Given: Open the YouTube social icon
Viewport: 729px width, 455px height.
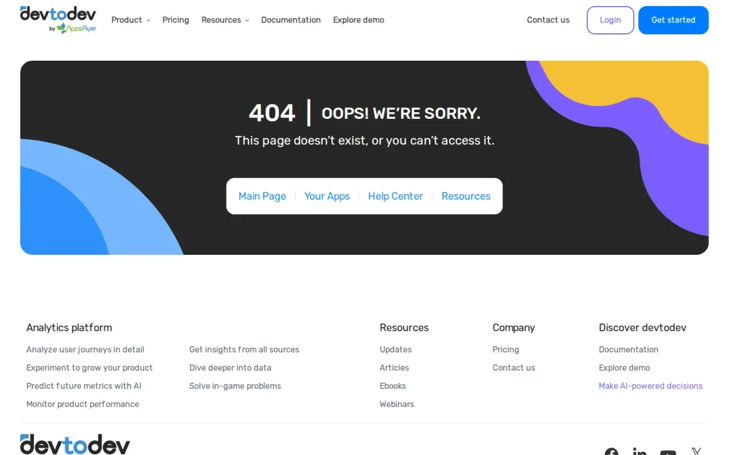Looking at the screenshot, I should [668, 453].
